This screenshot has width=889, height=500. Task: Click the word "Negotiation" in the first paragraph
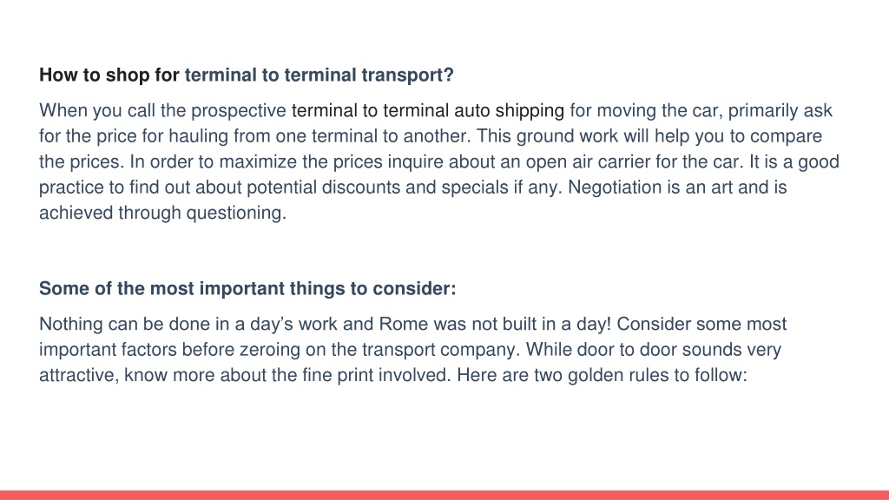click(x=615, y=187)
